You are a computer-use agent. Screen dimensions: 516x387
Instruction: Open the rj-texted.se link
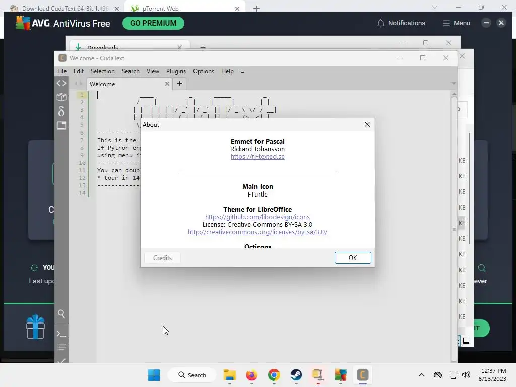click(257, 157)
